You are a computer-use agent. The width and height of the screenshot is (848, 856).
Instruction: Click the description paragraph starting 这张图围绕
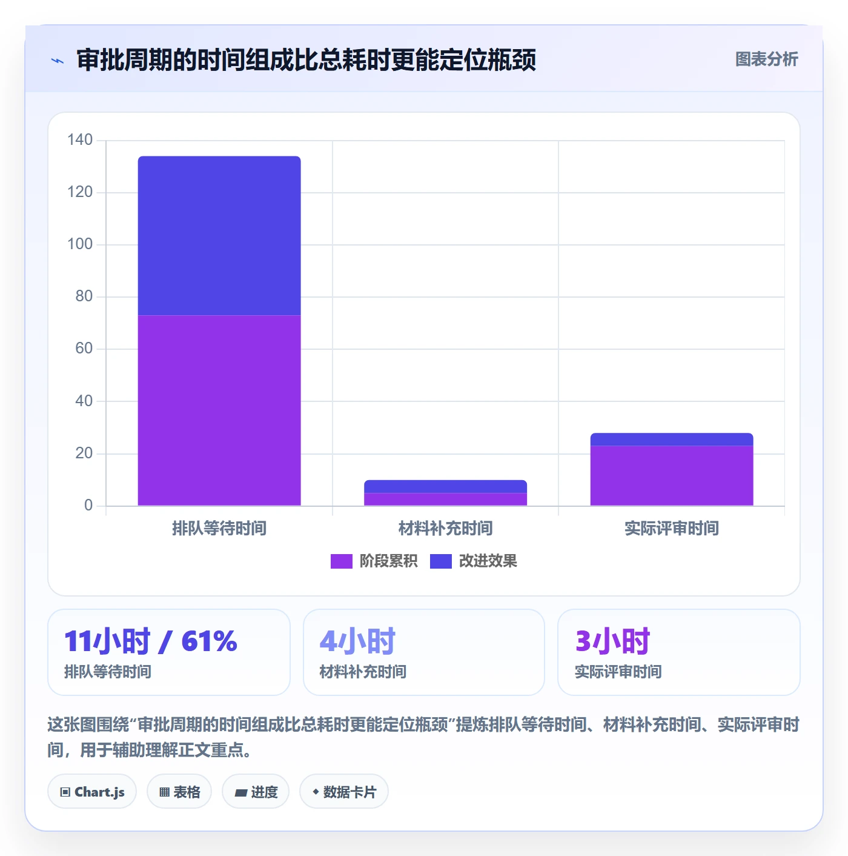point(423,737)
